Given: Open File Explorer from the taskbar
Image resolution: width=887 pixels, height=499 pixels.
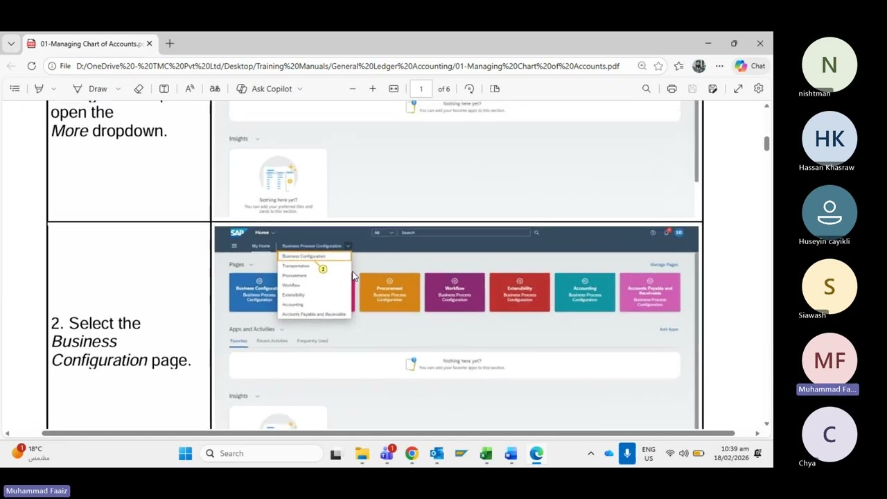Looking at the screenshot, I should click(362, 453).
